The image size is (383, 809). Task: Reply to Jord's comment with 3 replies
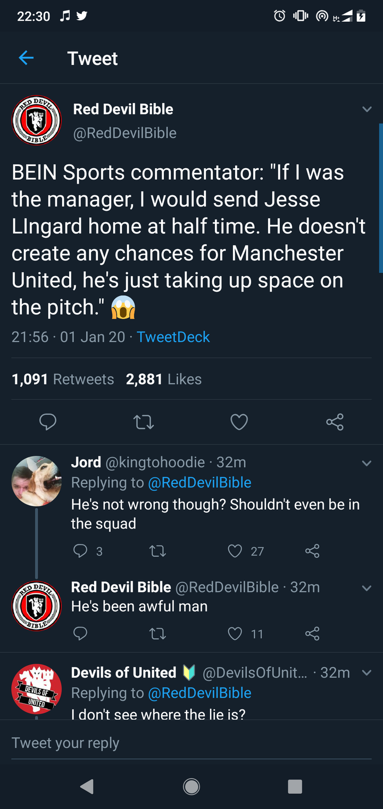coord(80,551)
